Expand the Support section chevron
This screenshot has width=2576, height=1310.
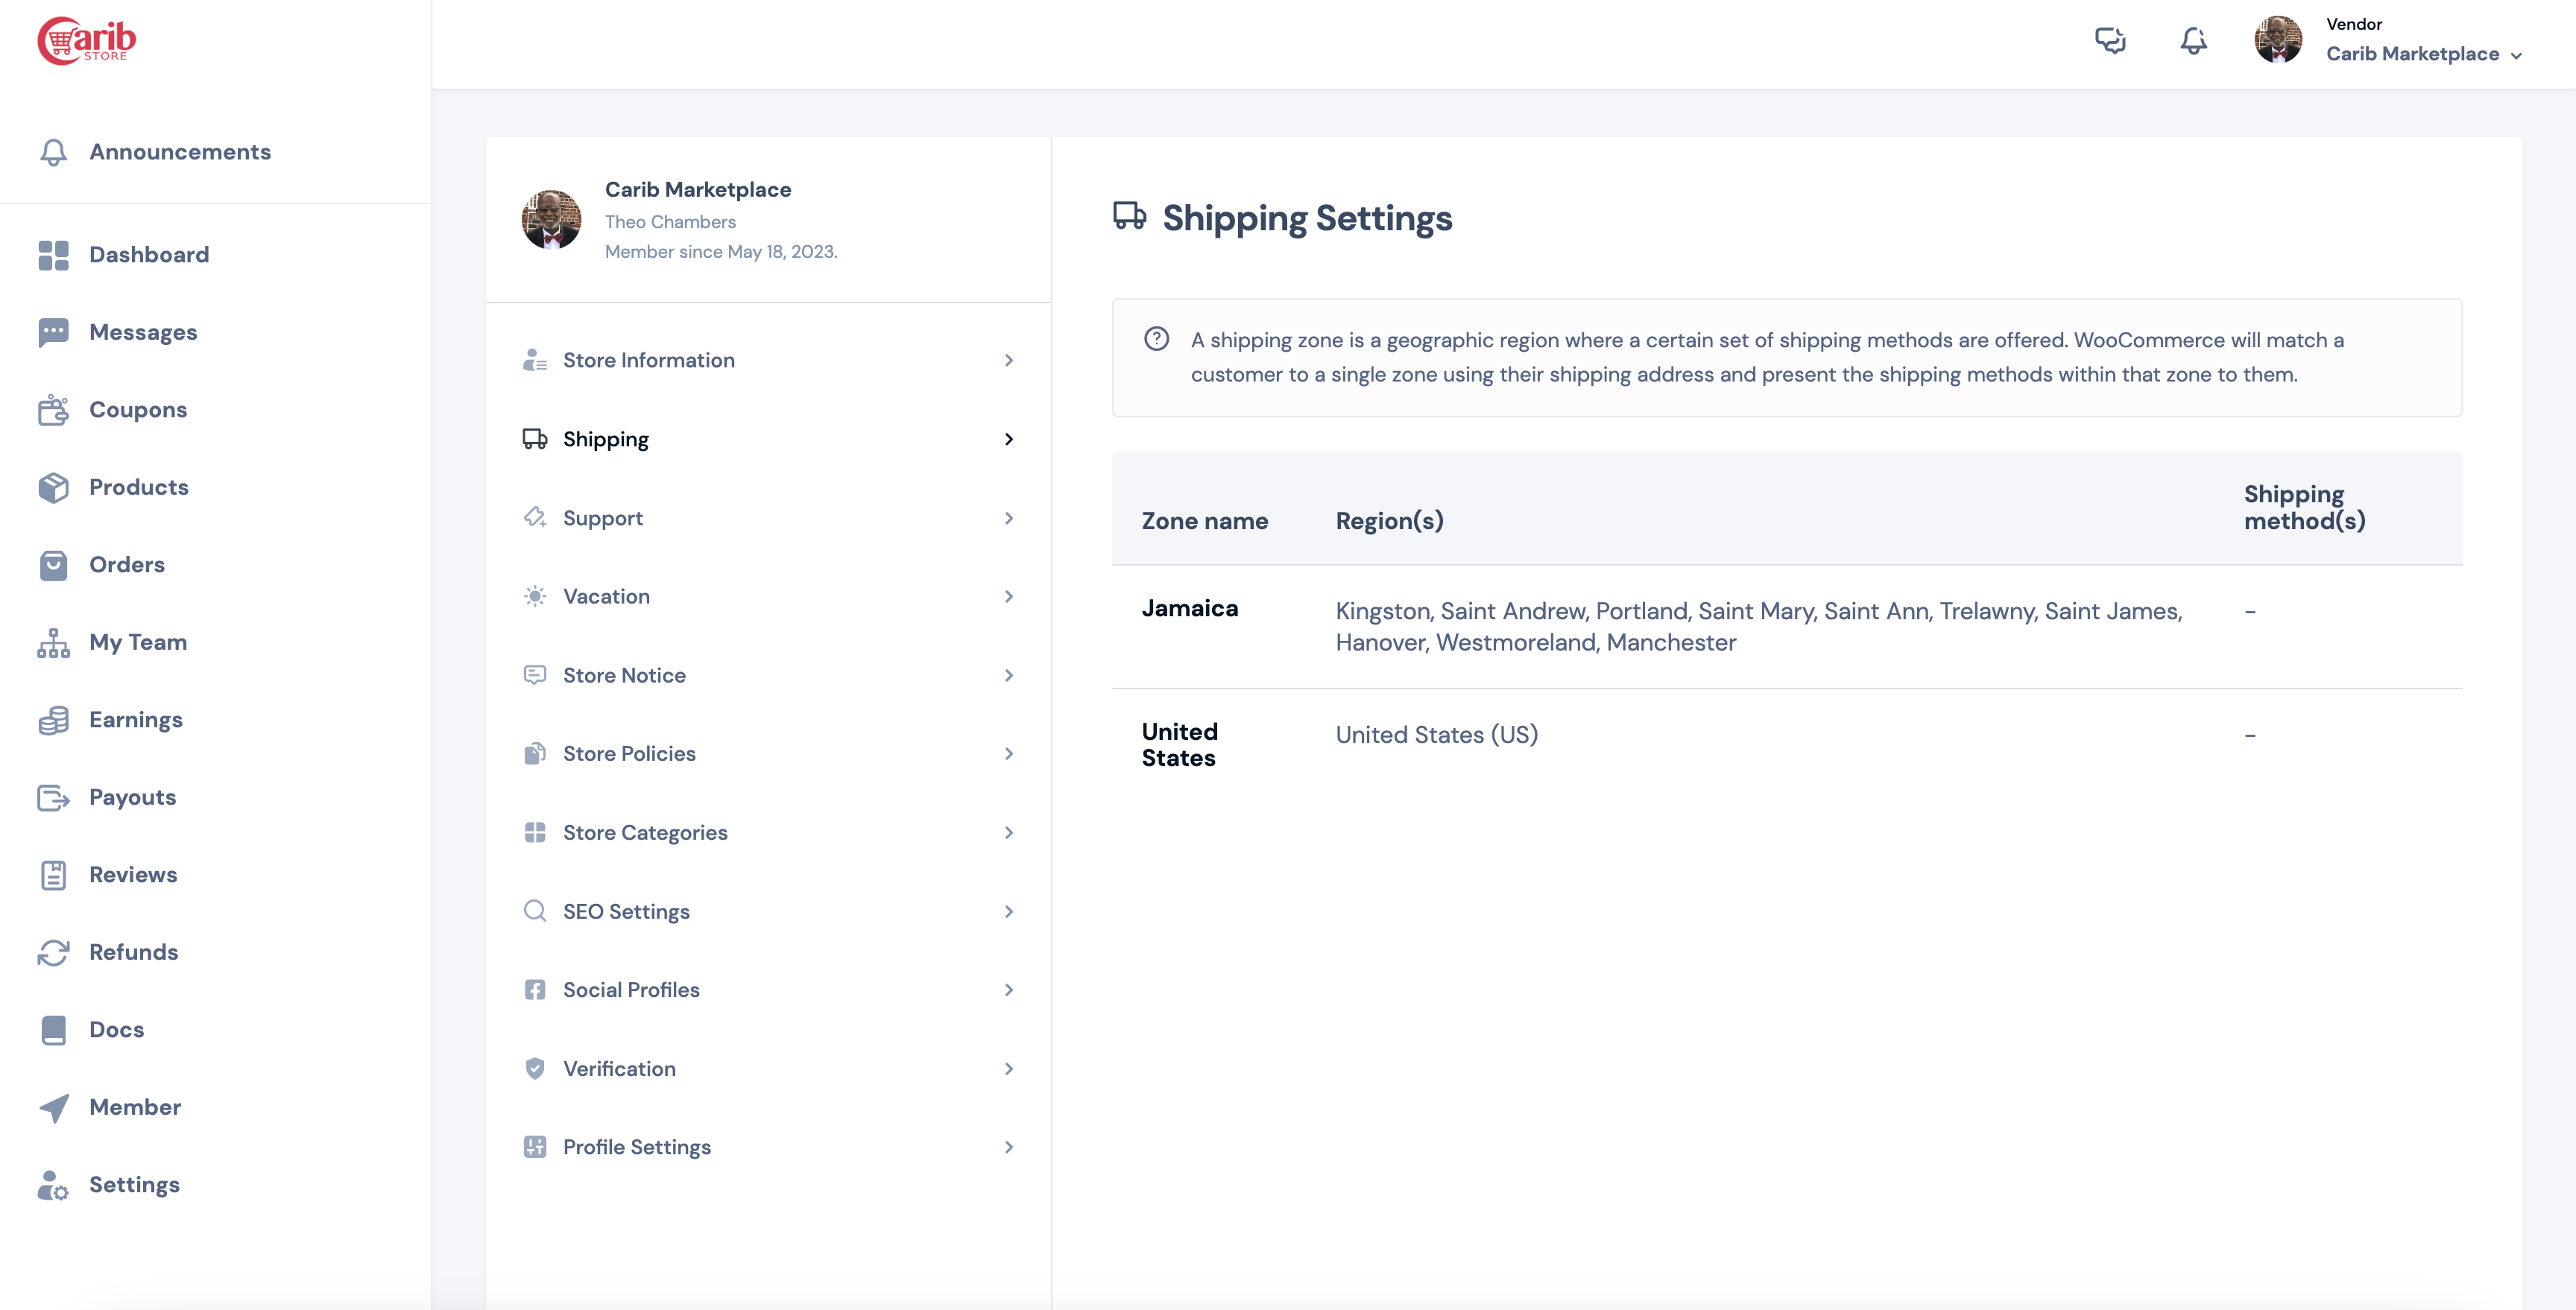[x=1008, y=518]
